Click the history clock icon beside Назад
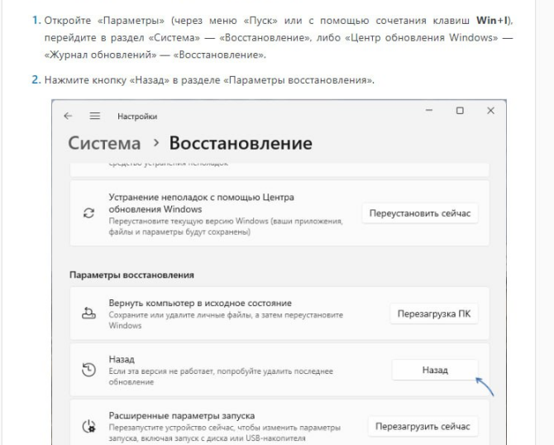This screenshot has height=445, width=554. (x=89, y=371)
